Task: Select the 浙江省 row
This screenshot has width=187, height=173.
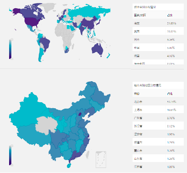Action: click(x=158, y=126)
